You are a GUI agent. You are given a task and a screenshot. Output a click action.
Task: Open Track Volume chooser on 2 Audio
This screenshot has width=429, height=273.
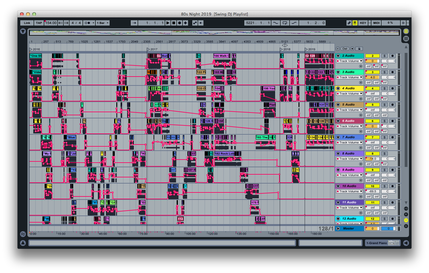tap(349, 61)
